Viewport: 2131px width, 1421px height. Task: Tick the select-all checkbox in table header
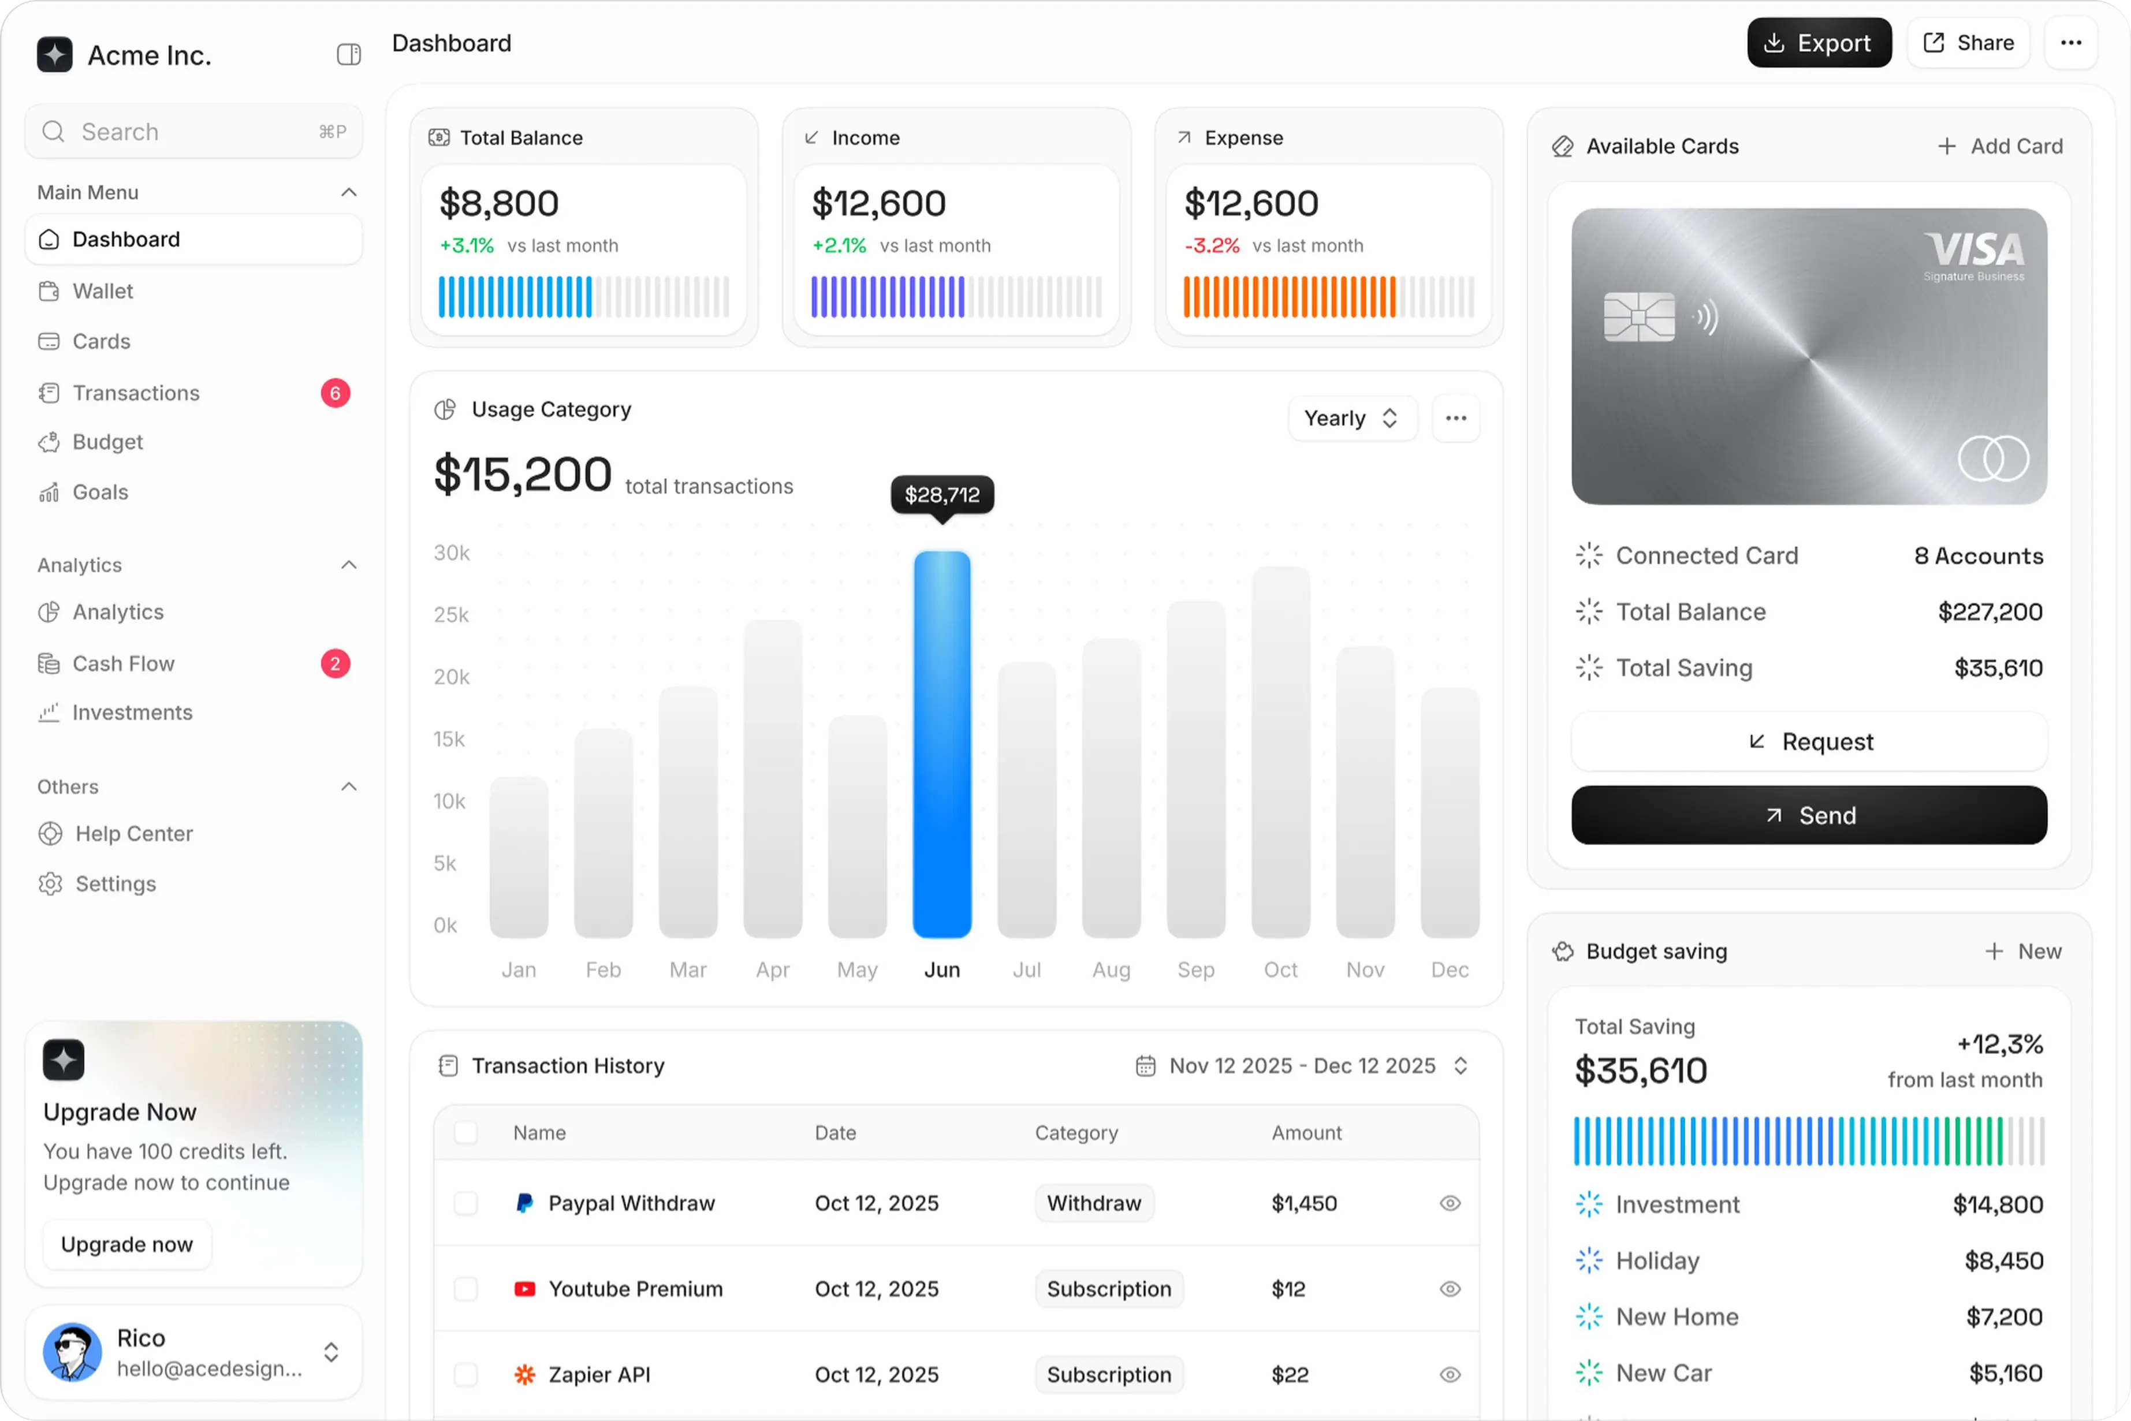pos(466,1133)
